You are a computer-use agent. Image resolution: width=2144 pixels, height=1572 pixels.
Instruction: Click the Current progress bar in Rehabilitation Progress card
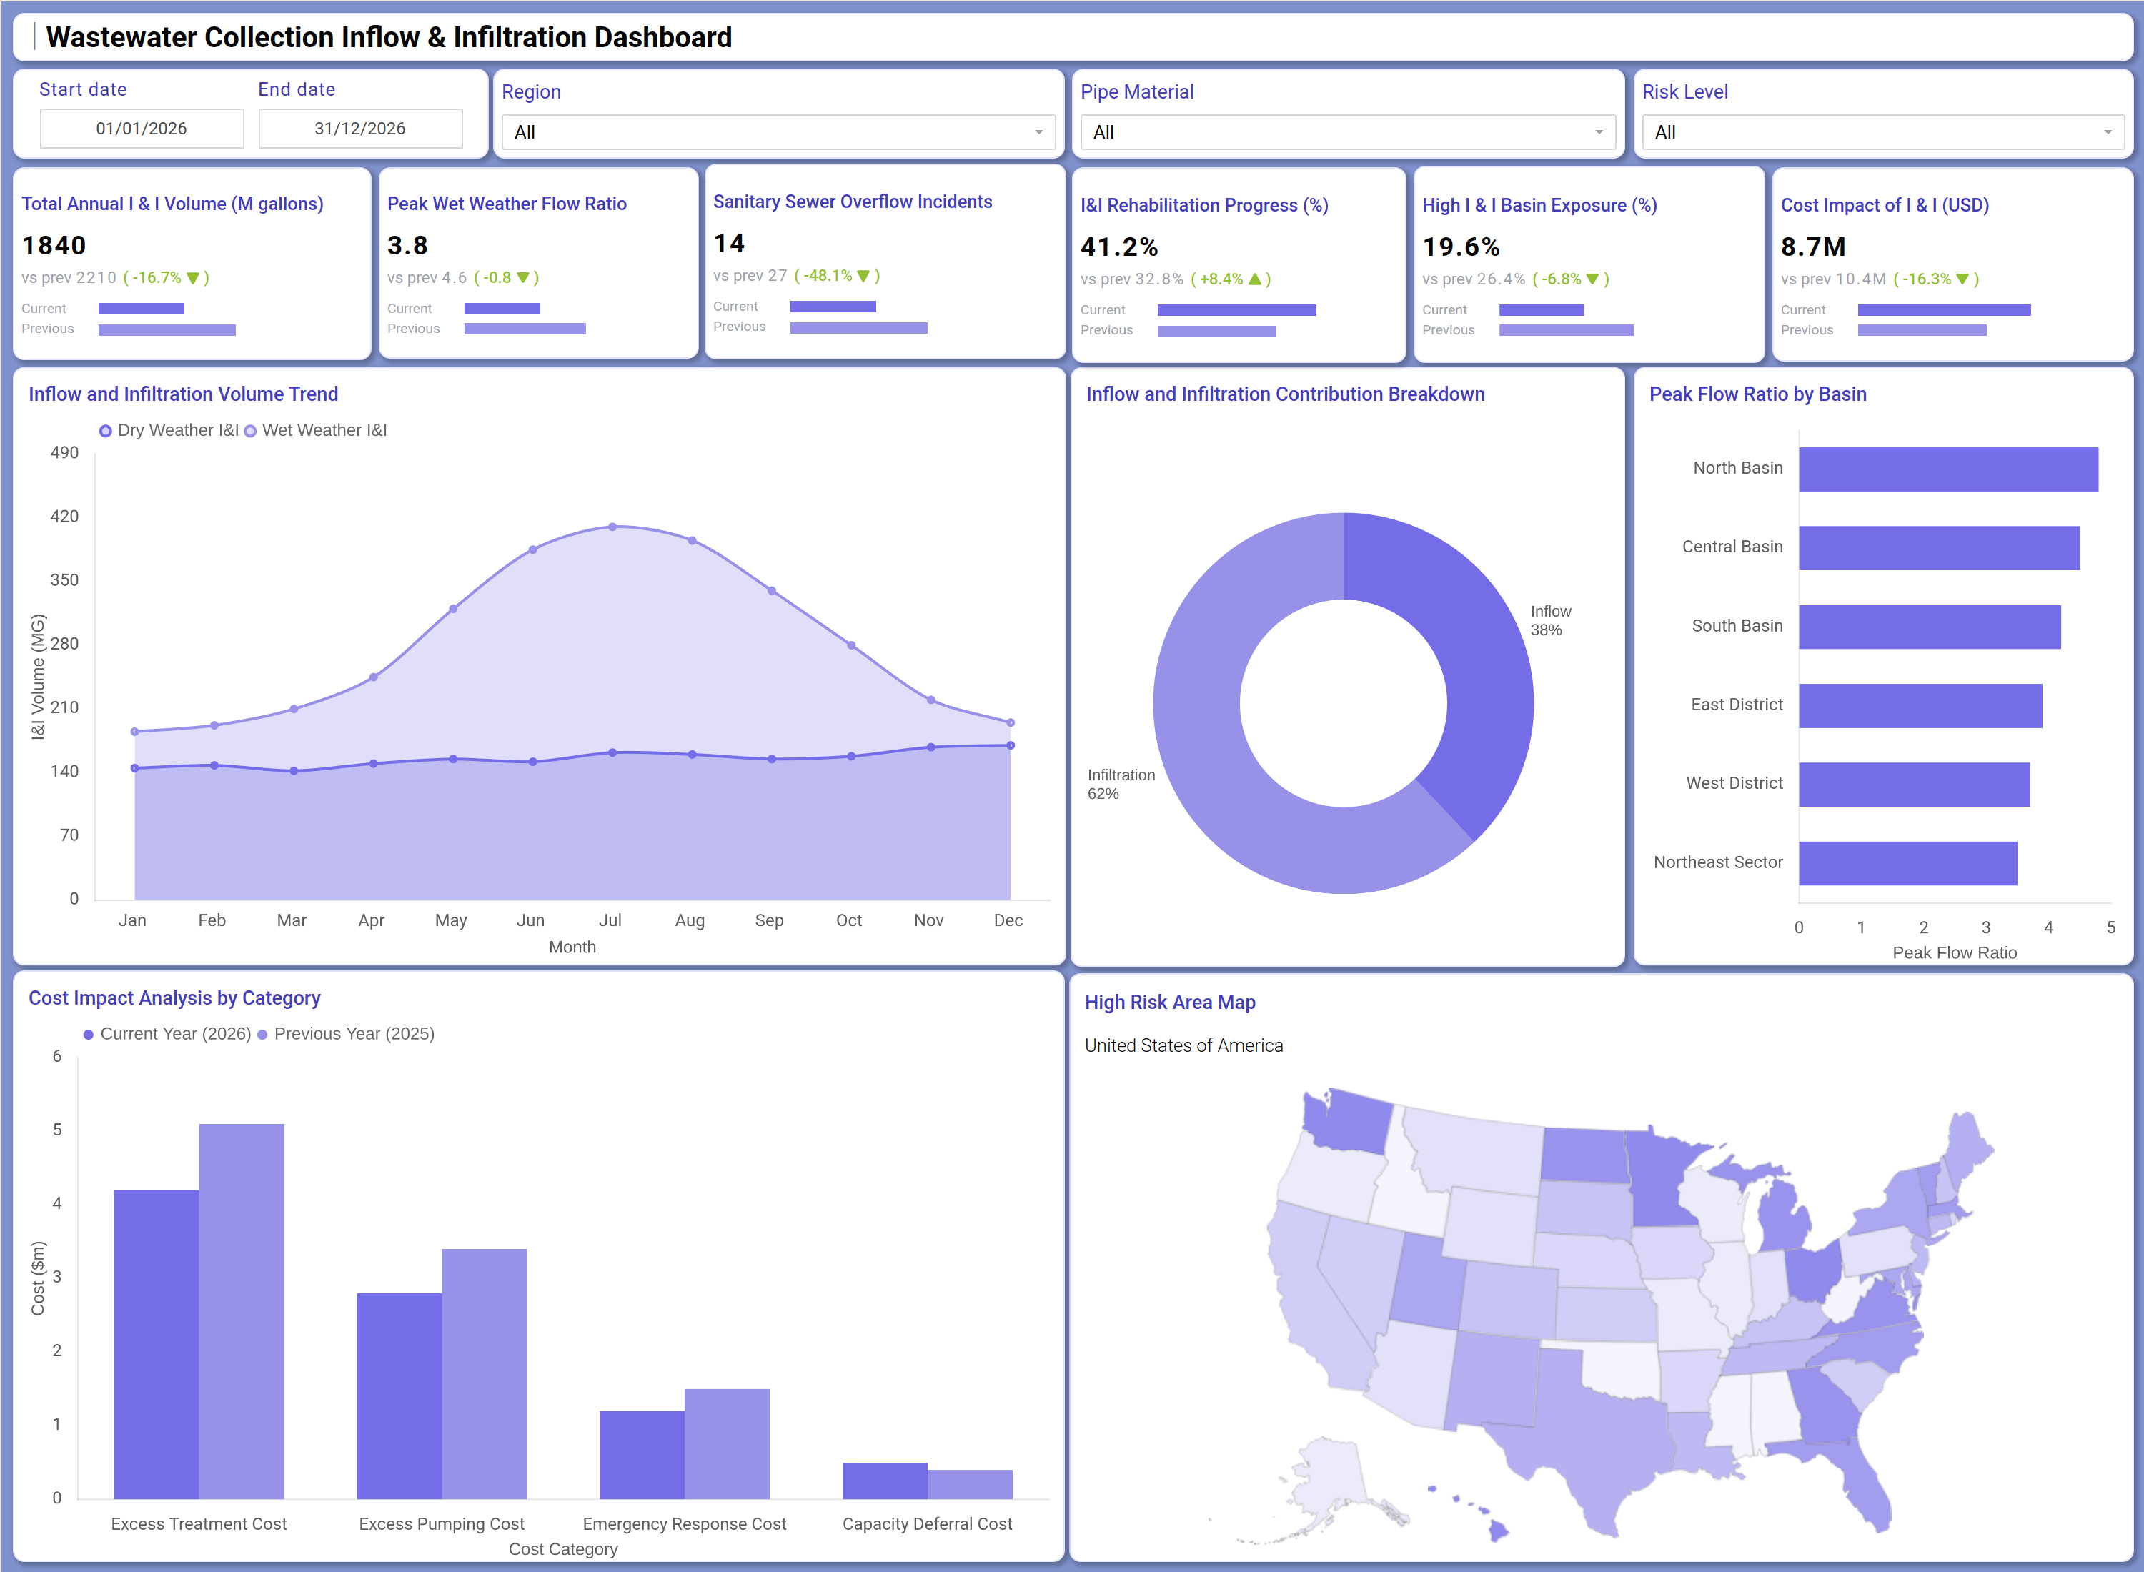[1236, 310]
